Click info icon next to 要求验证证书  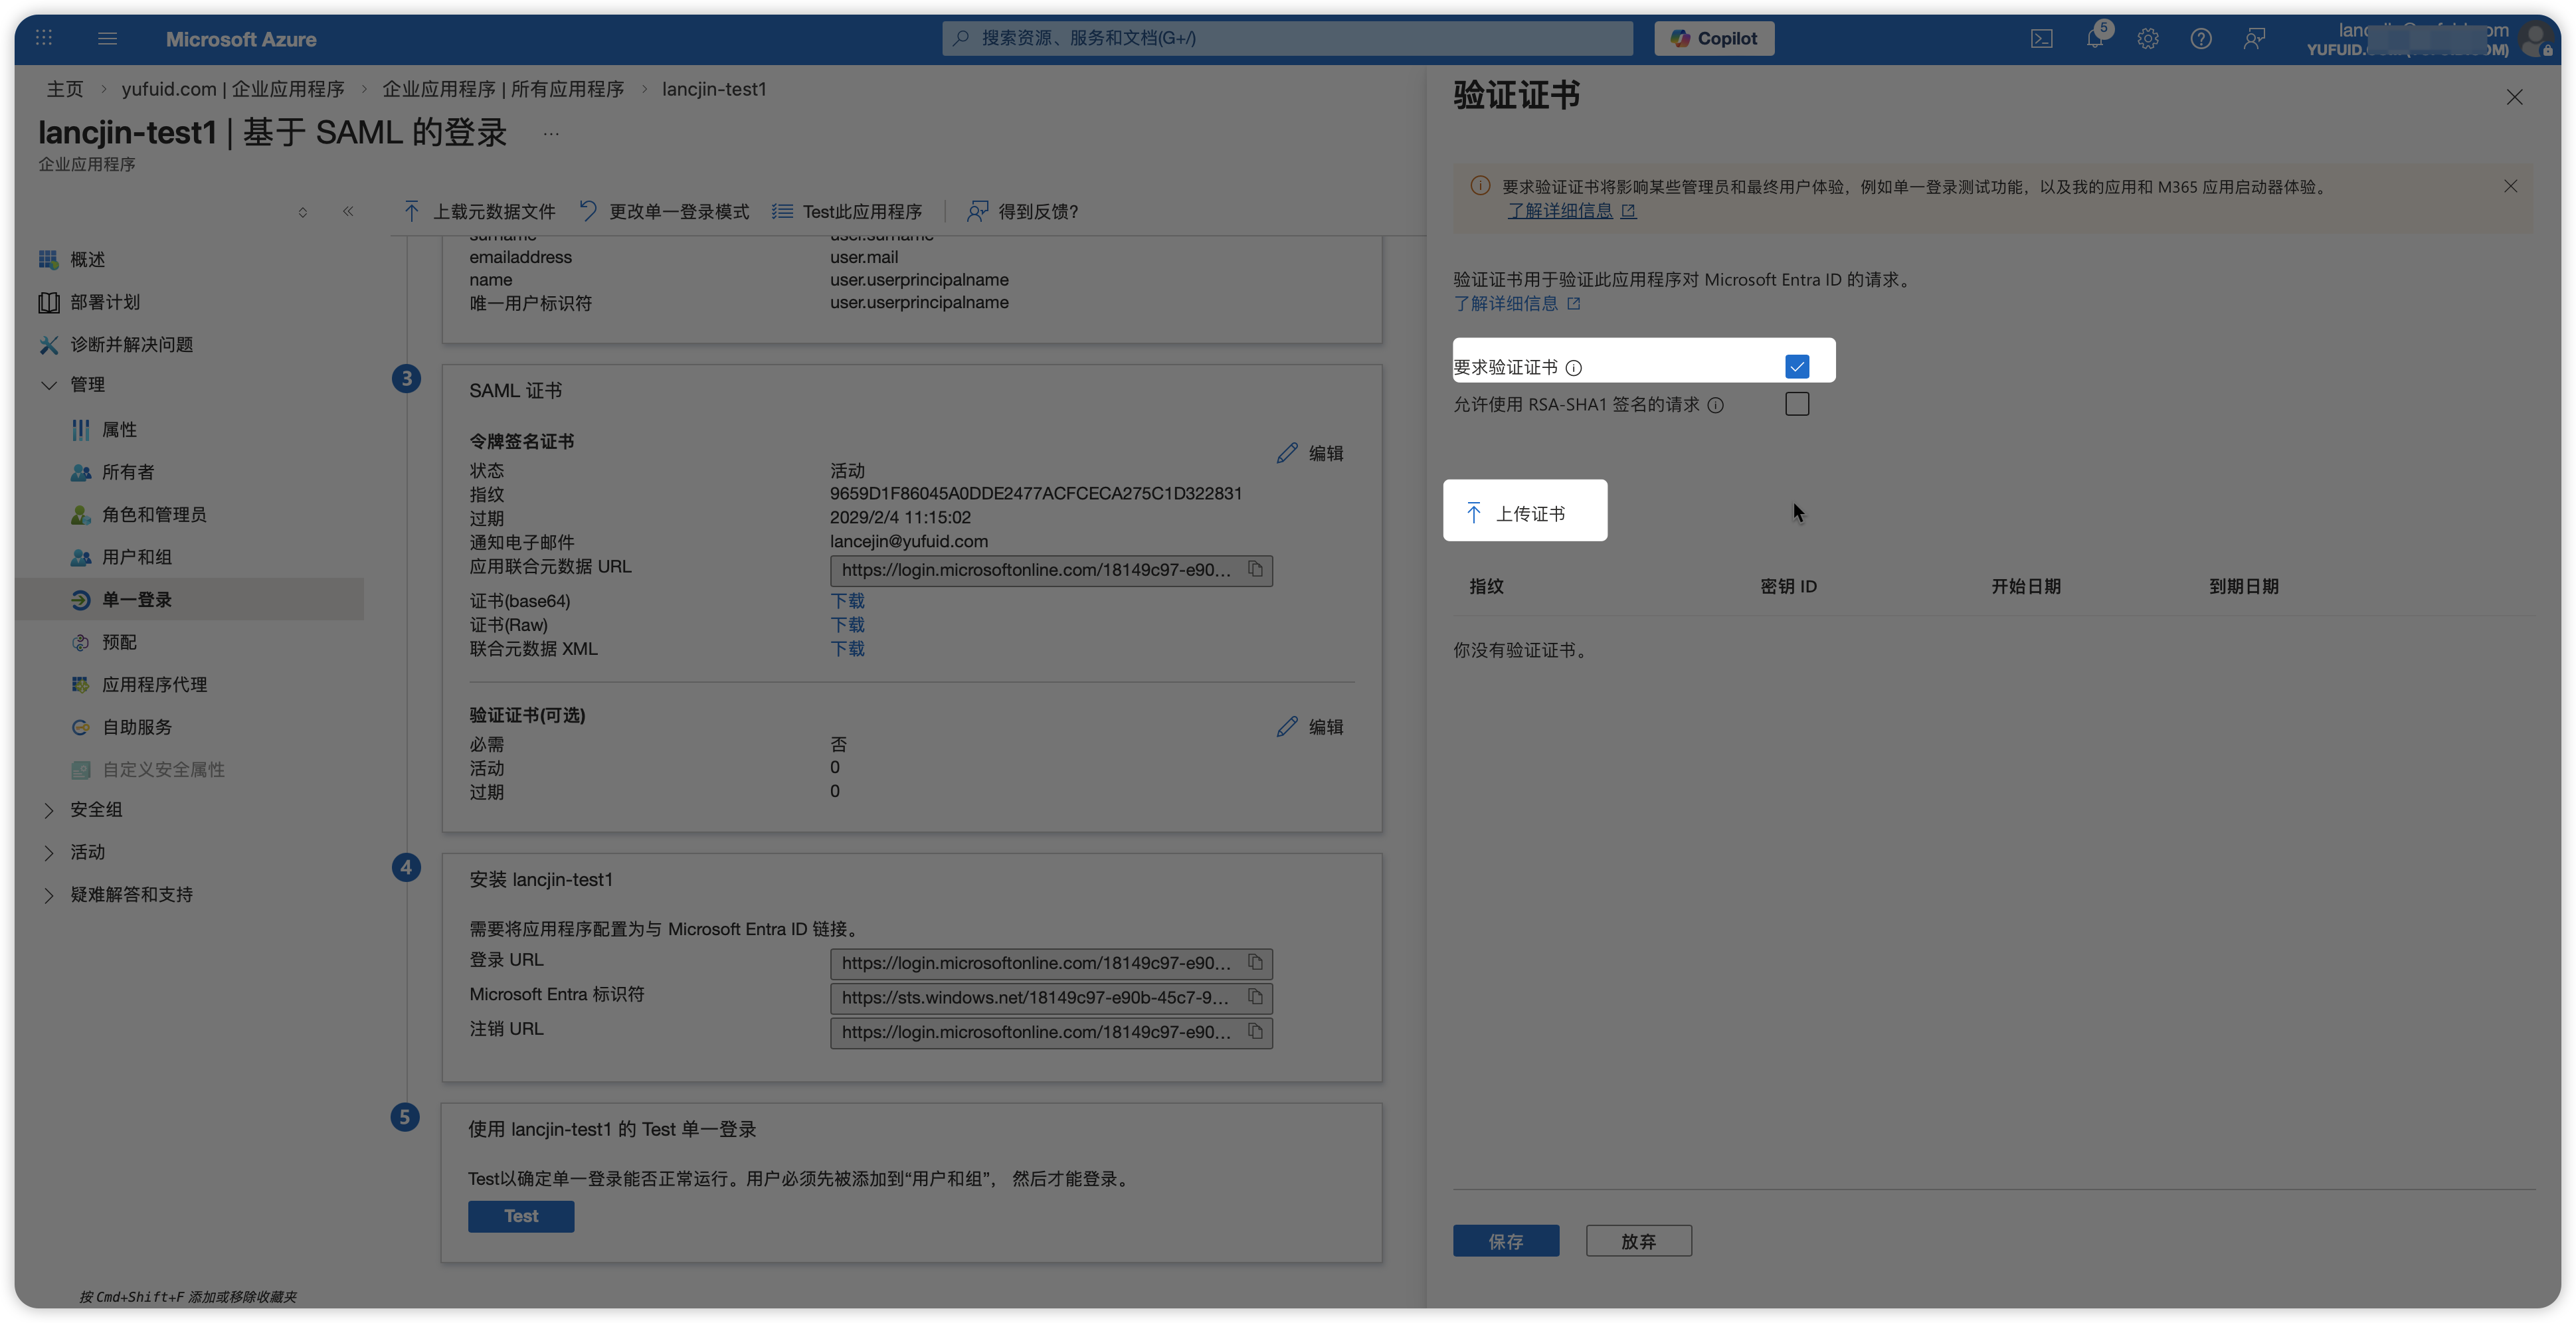click(1574, 368)
